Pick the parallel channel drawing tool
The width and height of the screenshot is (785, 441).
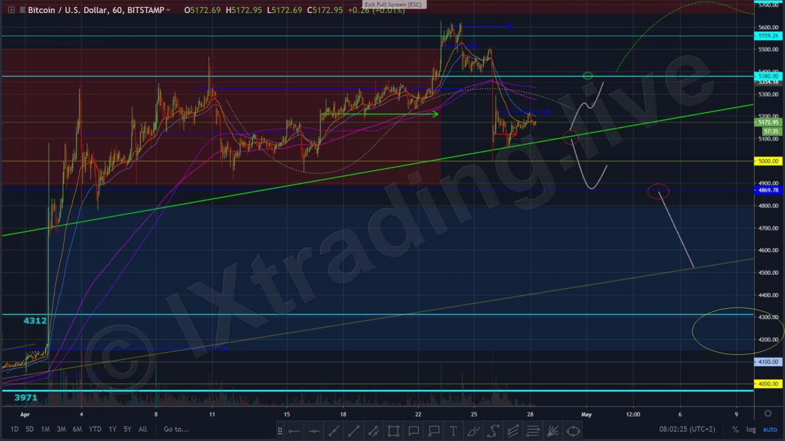click(x=373, y=431)
